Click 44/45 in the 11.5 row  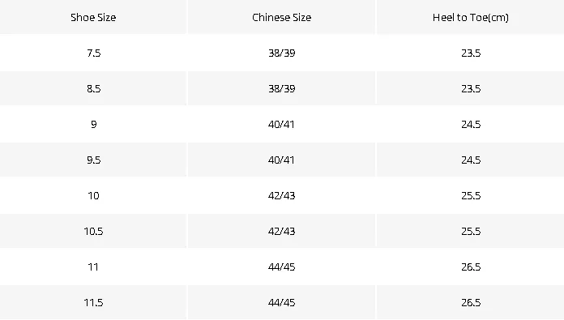coord(281,302)
